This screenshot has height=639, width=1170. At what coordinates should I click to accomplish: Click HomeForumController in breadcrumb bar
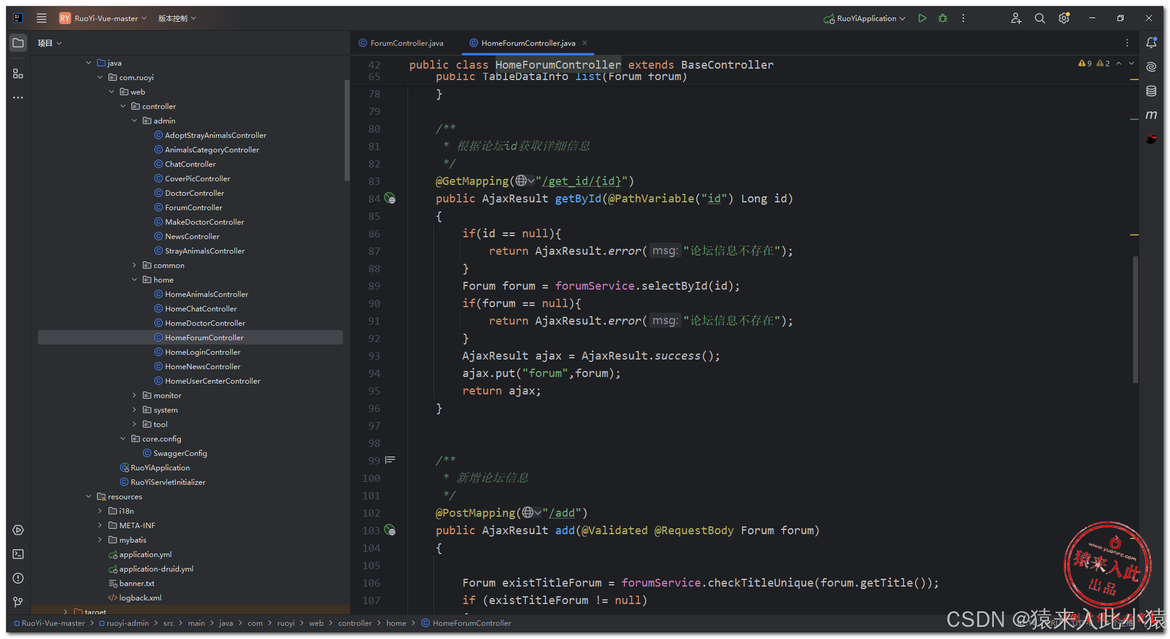coord(467,623)
